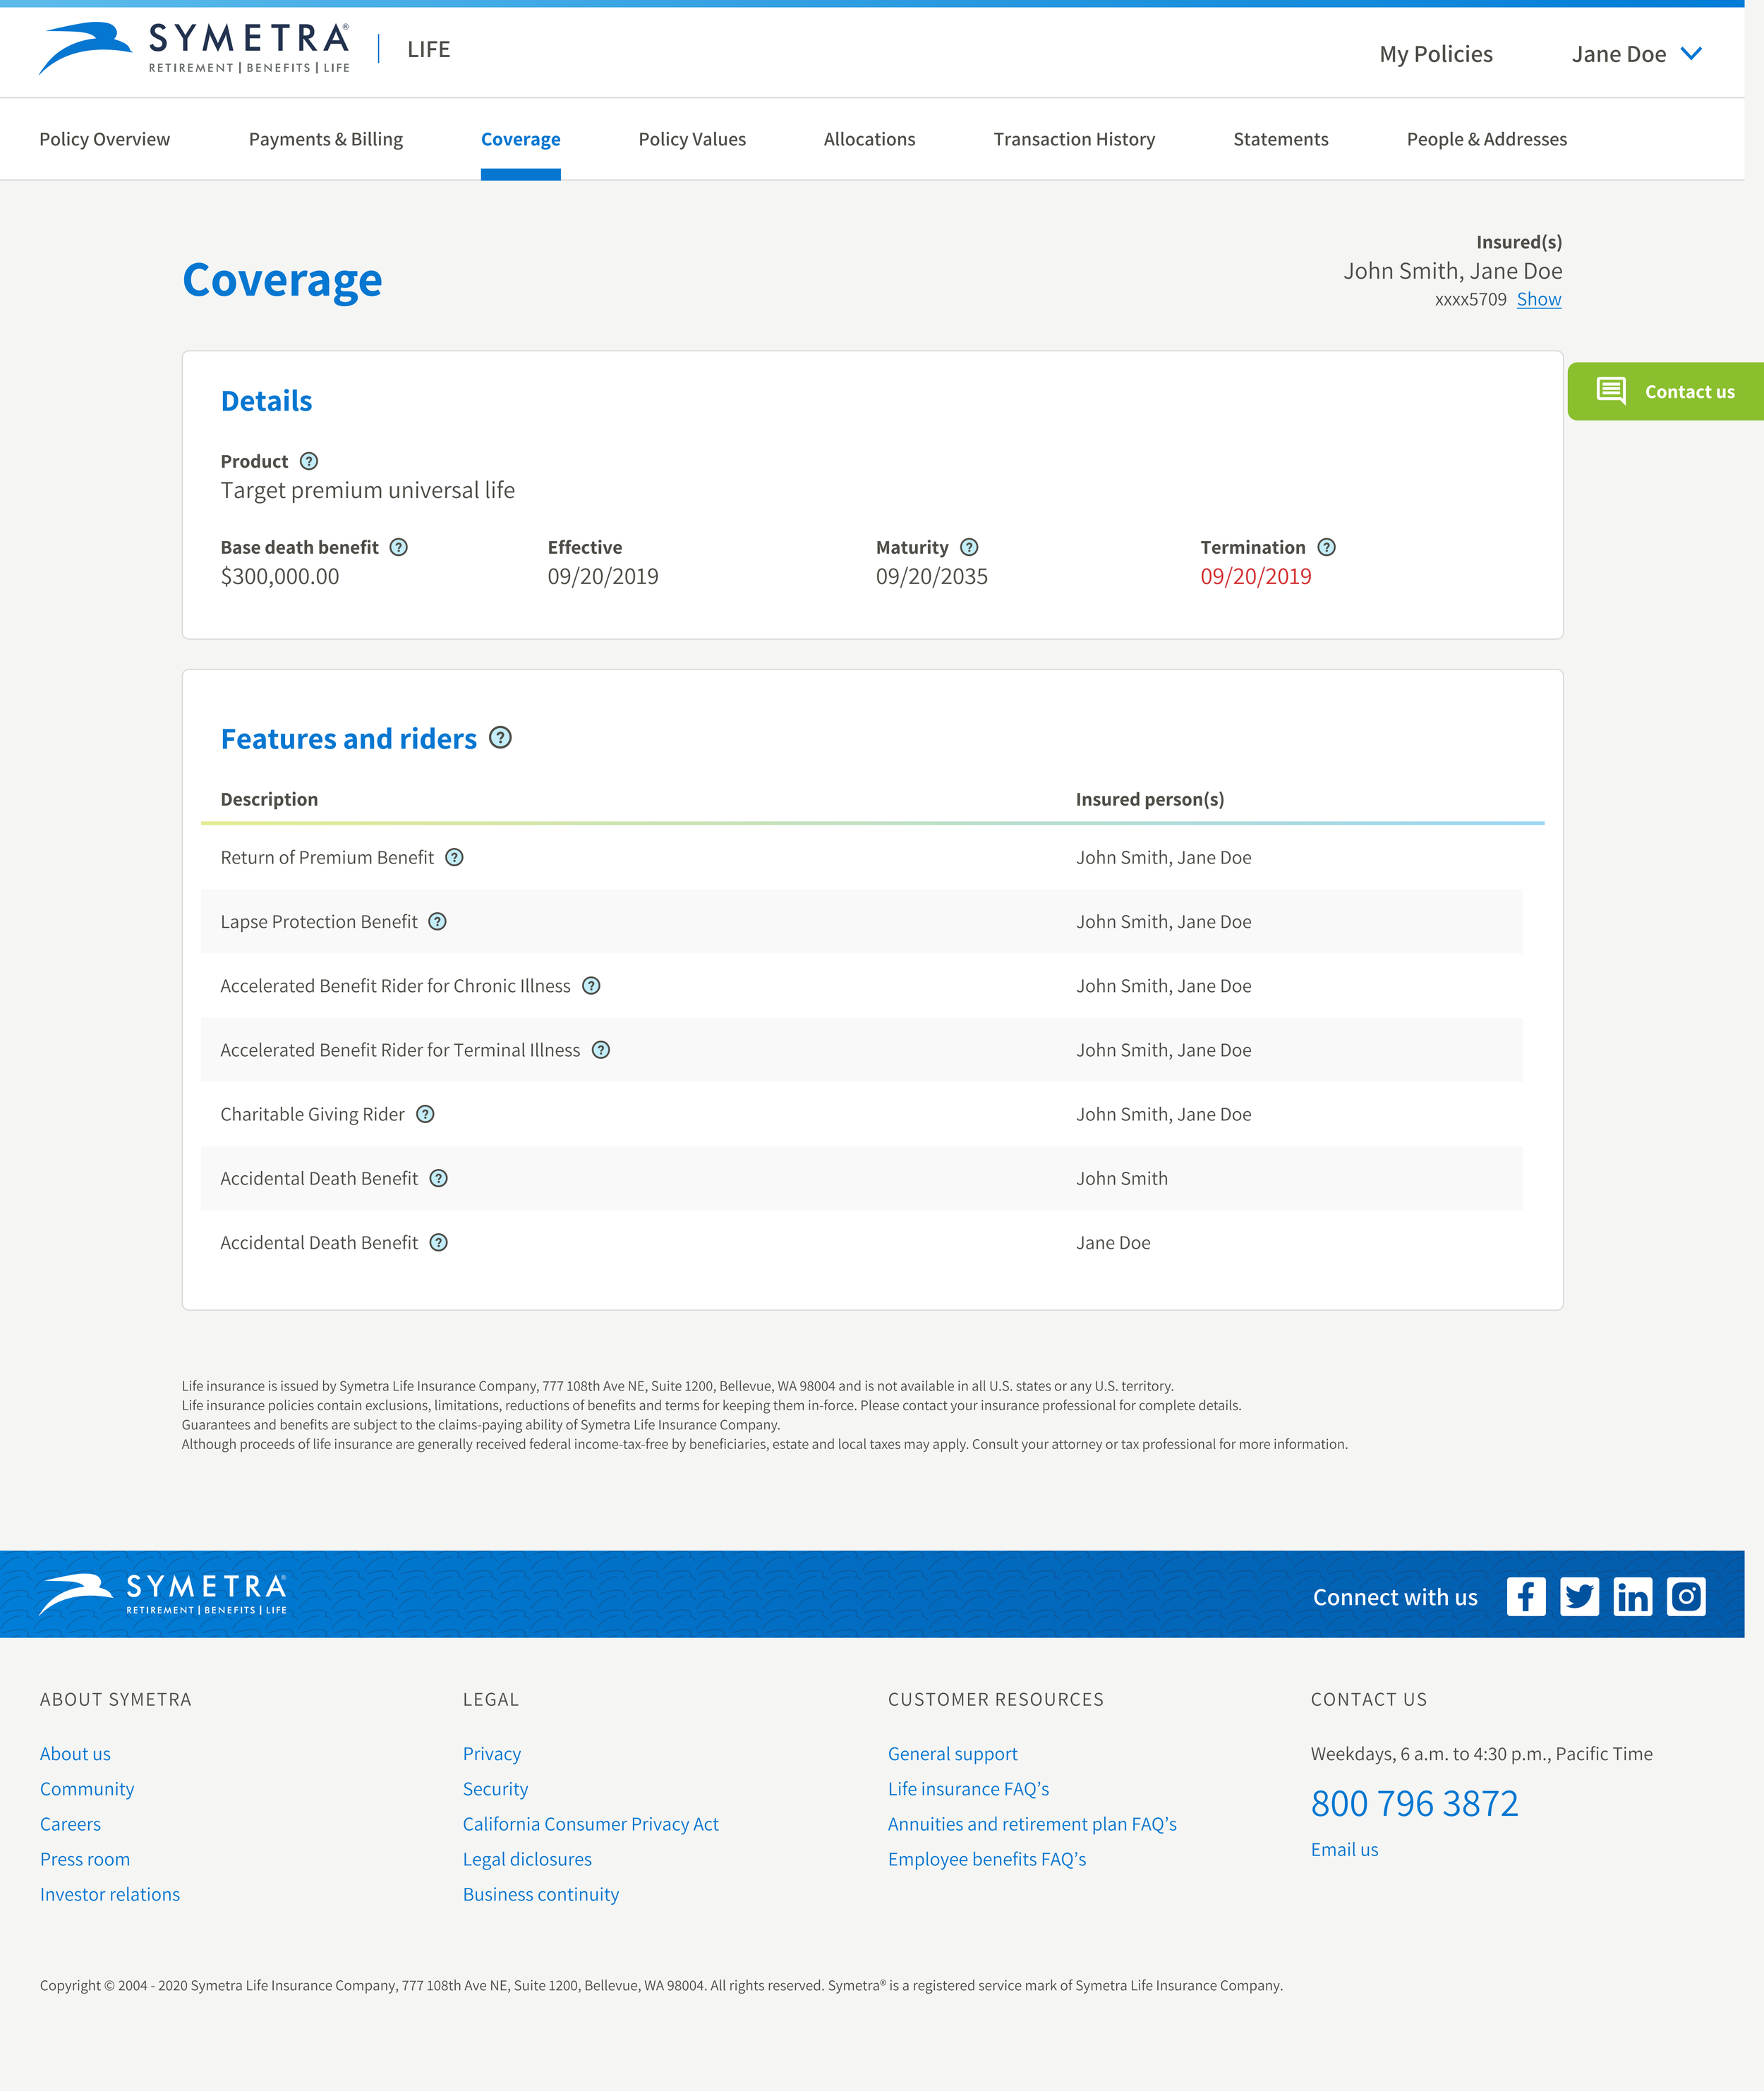Screen dimensions: 1764x2091
Task: Open Symetra's Twitter page icon
Action: pyautogui.click(x=1579, y=1597)
